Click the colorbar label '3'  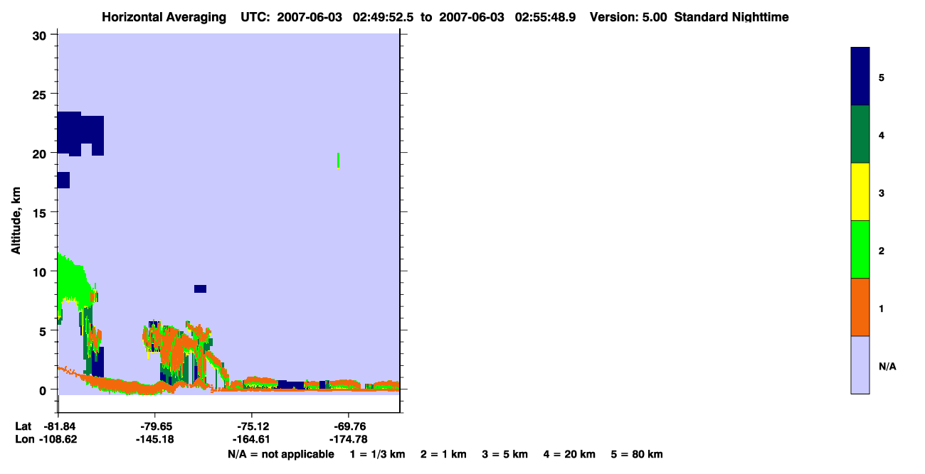point(882,193)
